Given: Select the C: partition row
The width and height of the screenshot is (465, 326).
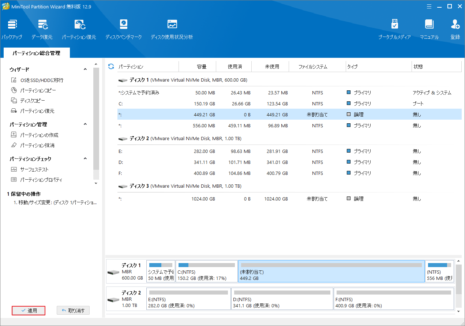Looking at the screenshot, I should (289, 104).
